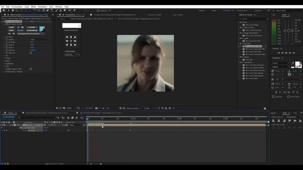This screenshot has width=303, height=170.
Task: Open the Active Camera view dropdown
Action: [x=134, y=108]
